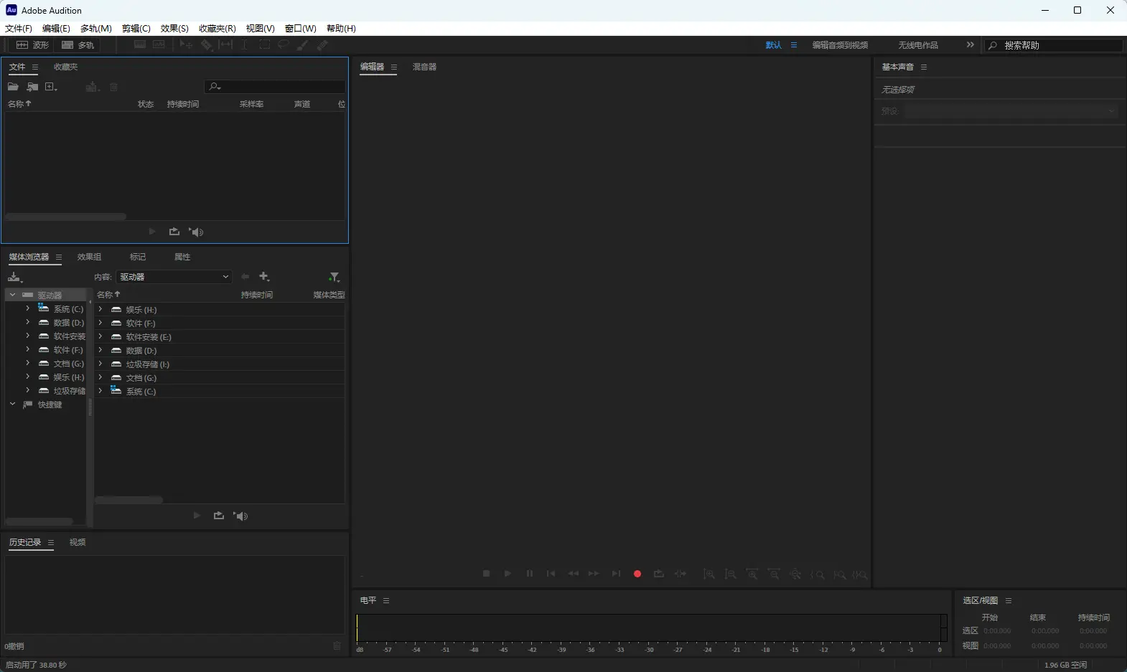The height and width of the screenshot is (672, 1127).
Task: Switch to the 标记 tab
Action: pyautogui.click(x=137, y=257)
